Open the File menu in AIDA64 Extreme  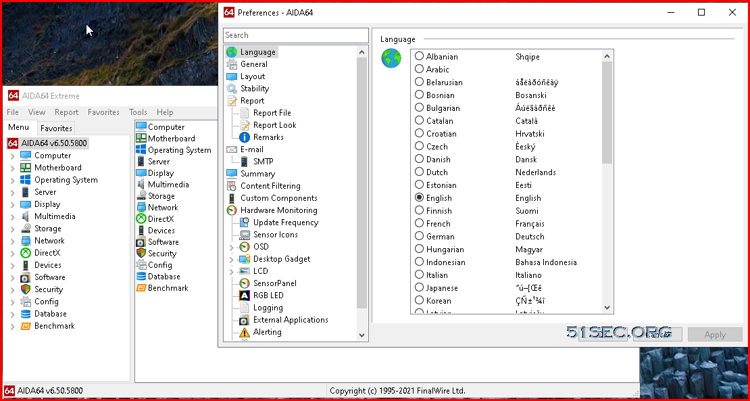point(12,112)
